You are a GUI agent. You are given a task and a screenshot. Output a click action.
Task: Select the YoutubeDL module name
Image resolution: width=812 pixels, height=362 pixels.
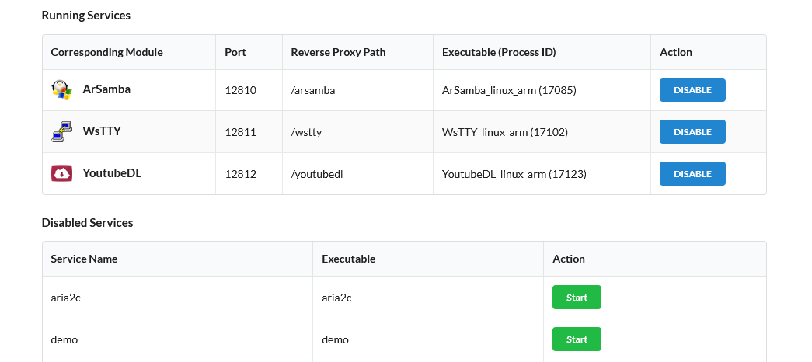(x=112, y=173)
